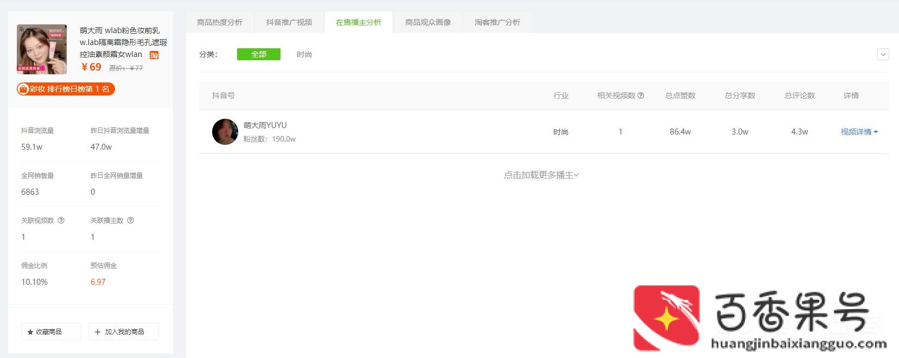Open the 商品观众画像 tab
Screen dimensions: 899x358
428,22
